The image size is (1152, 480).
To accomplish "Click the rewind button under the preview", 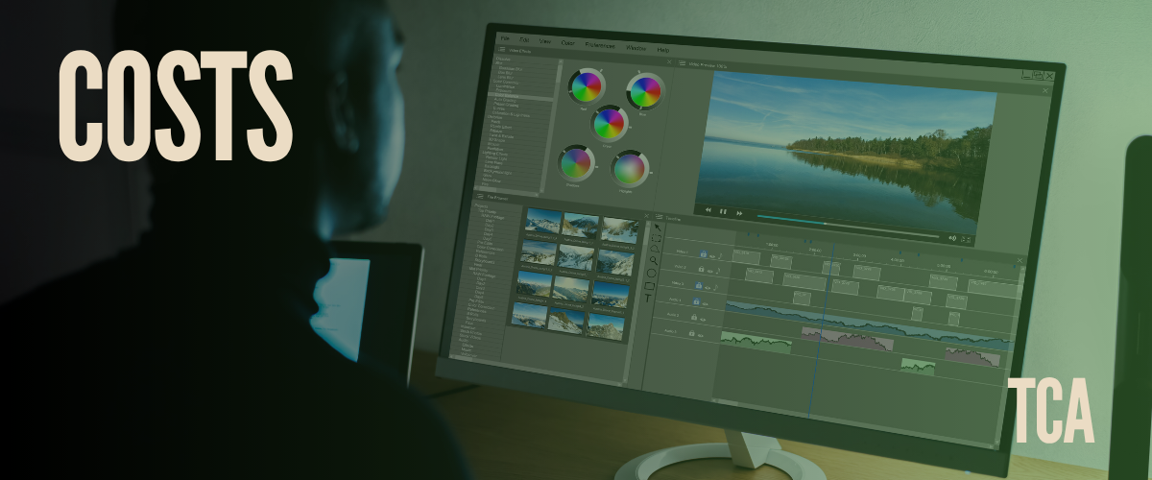I will (708, 209).
